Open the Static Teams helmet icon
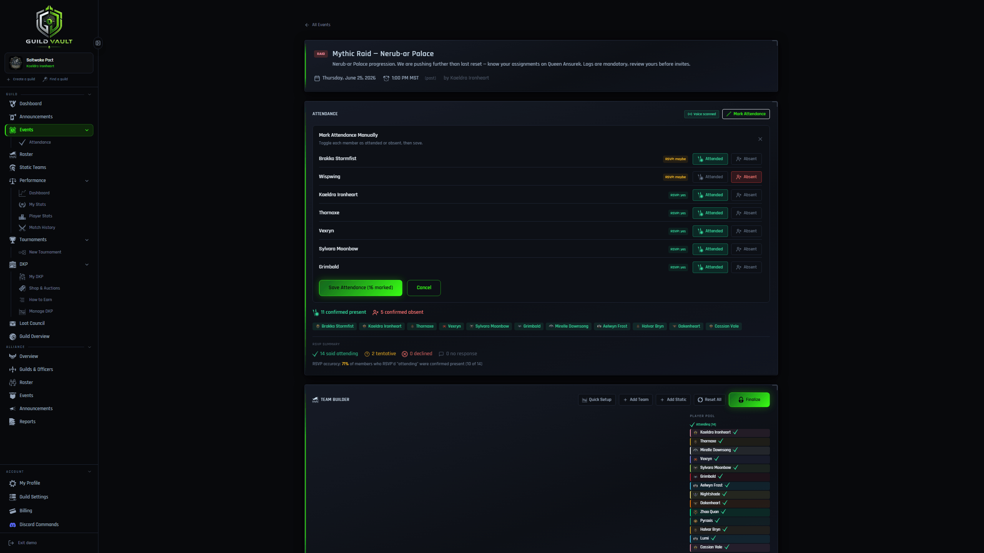Image resolution: width=984 pixels, height=553 pixels. [13, 167]
